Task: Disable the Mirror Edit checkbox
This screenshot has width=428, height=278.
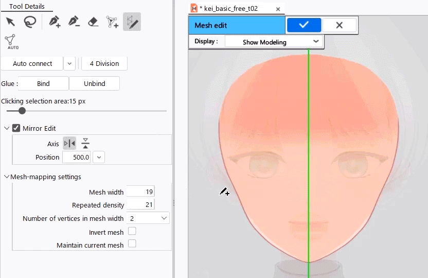Action: [x=16, y=128]
